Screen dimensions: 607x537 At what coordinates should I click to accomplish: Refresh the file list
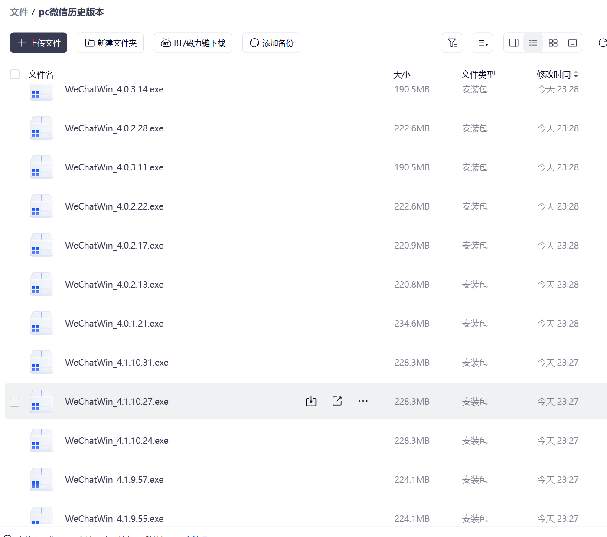(x=603, y=43)
